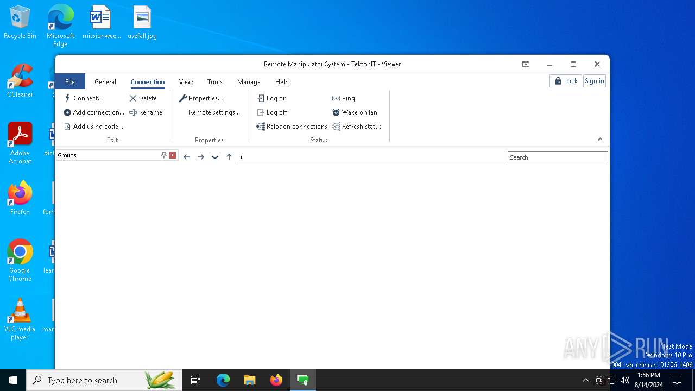Navigate back with left arrow
The height and width of the screenshot is (391, 695).
point(187,157)
